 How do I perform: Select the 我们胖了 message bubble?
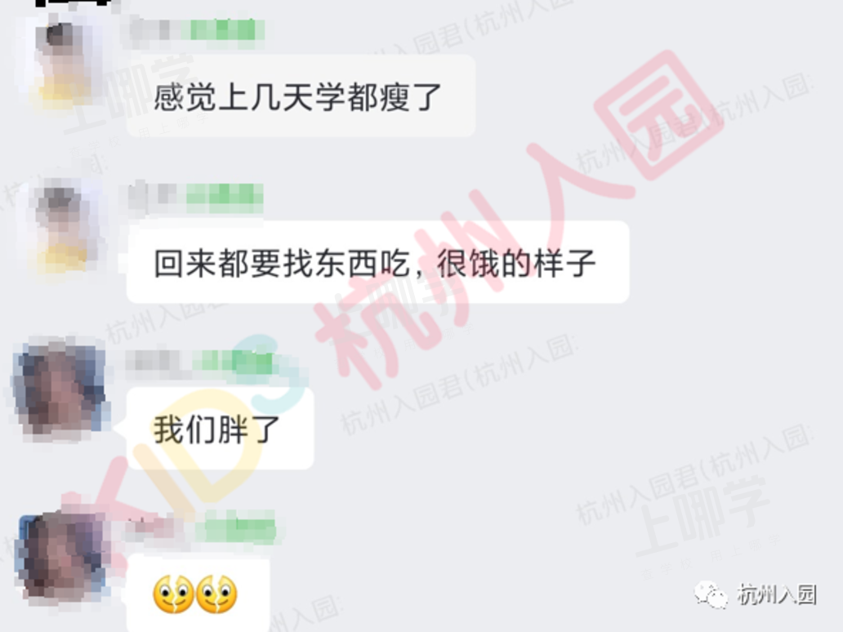pyautogui.click(x=221, y=429)
